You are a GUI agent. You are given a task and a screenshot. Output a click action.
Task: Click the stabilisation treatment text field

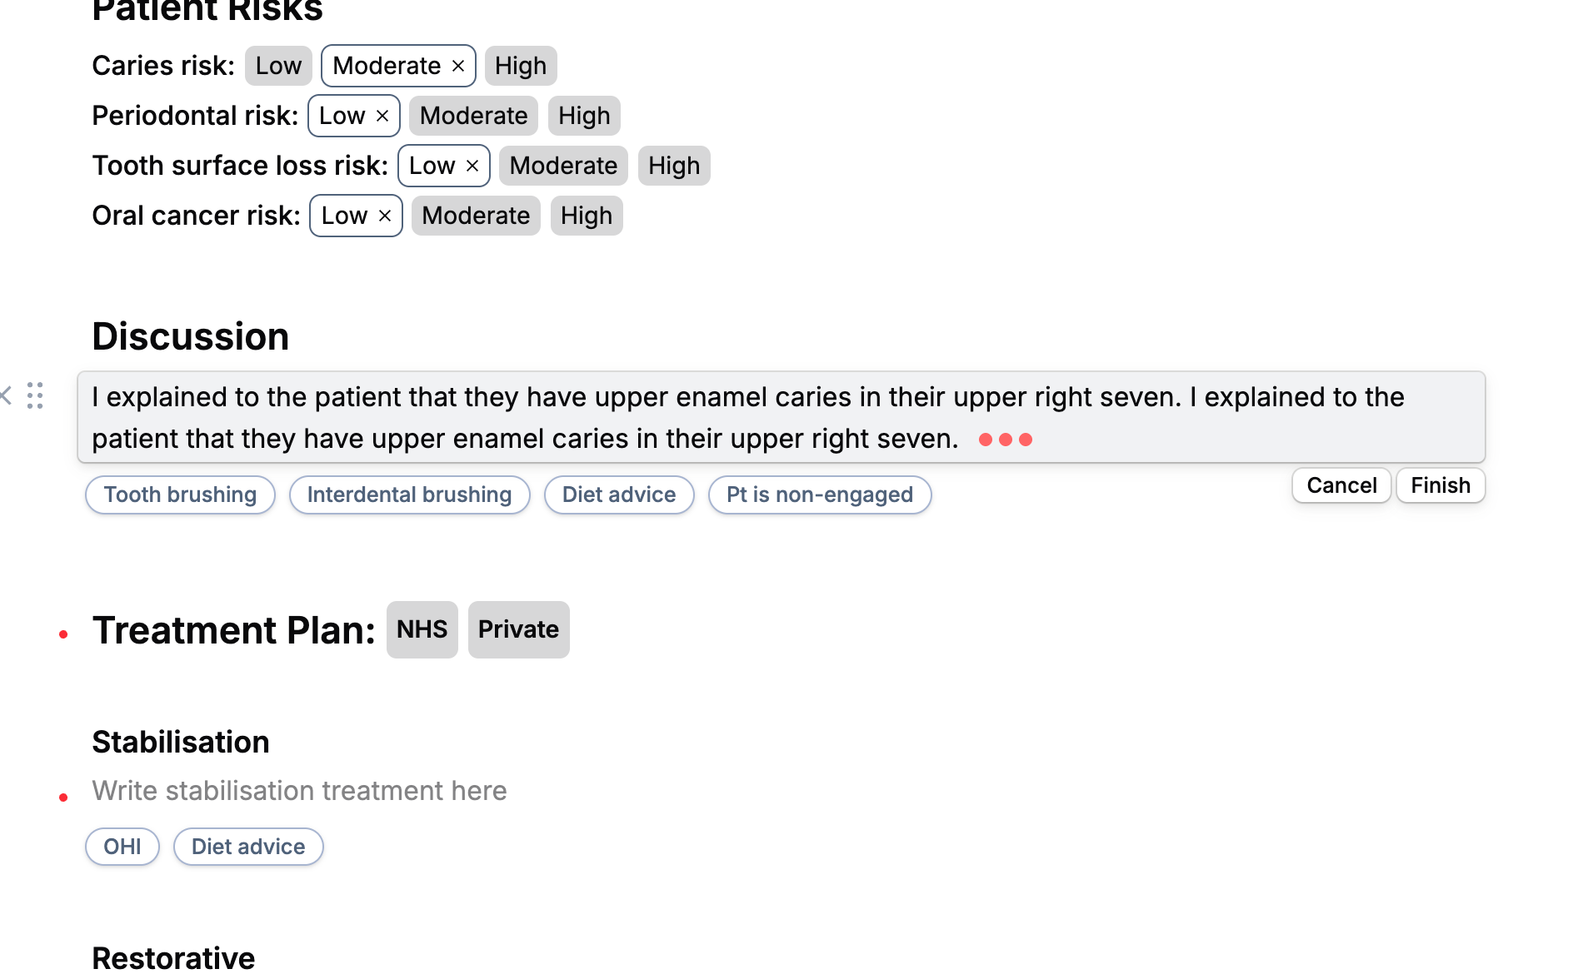300,791
